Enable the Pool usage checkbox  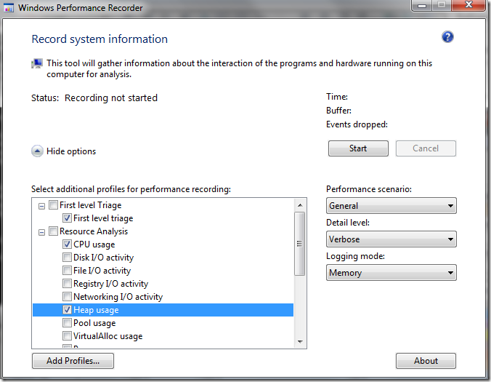tap(67, 323)
